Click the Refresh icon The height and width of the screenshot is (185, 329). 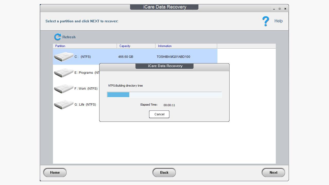(x=58, y=37)
